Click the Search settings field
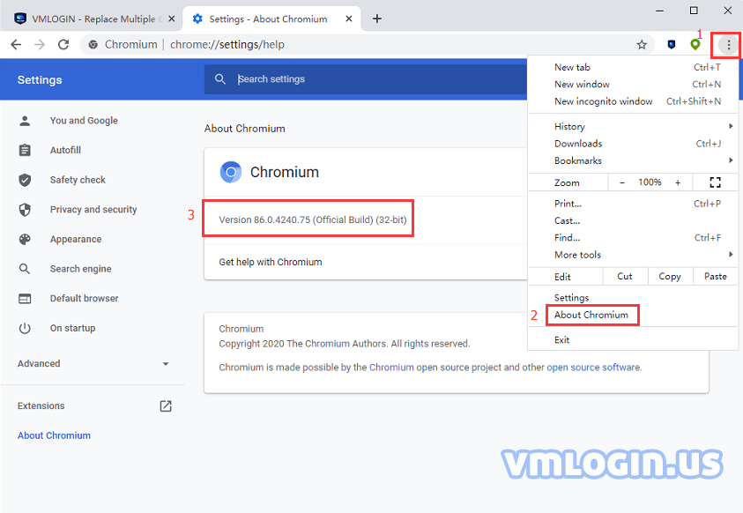743x513 pixels. click(366, 79)
